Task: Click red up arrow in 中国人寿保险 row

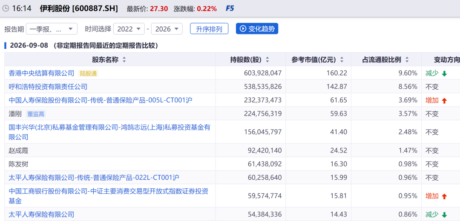Action: pos(444,101)
